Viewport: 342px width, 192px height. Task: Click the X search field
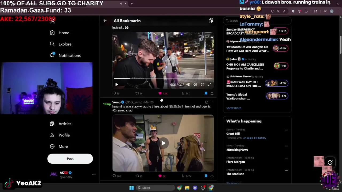pyautogui.click(x=257, y=21)
